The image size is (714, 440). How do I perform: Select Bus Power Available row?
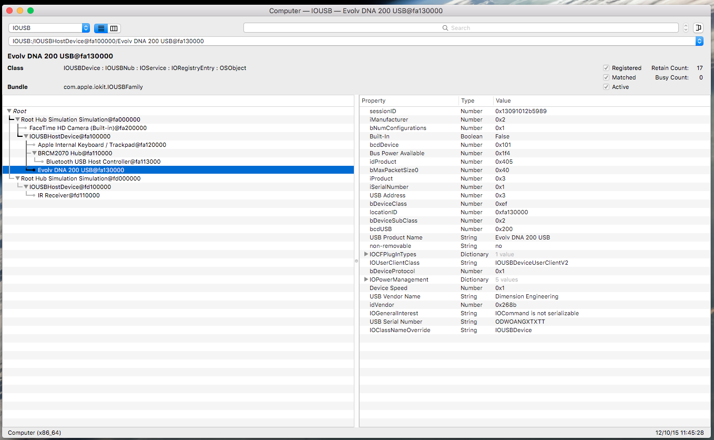[535, 153]
